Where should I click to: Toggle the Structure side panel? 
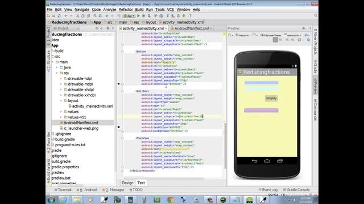[48, 61]
